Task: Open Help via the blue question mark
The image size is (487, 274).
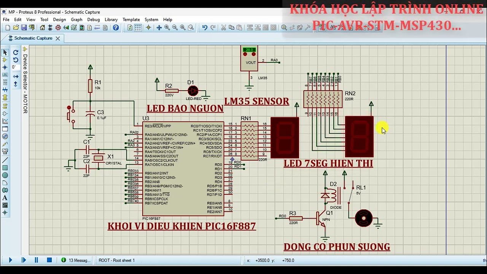Action: pos(116,27)
